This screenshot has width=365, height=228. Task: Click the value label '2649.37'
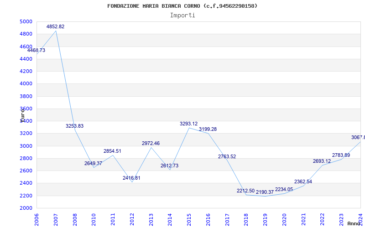(x=93, y=163)
